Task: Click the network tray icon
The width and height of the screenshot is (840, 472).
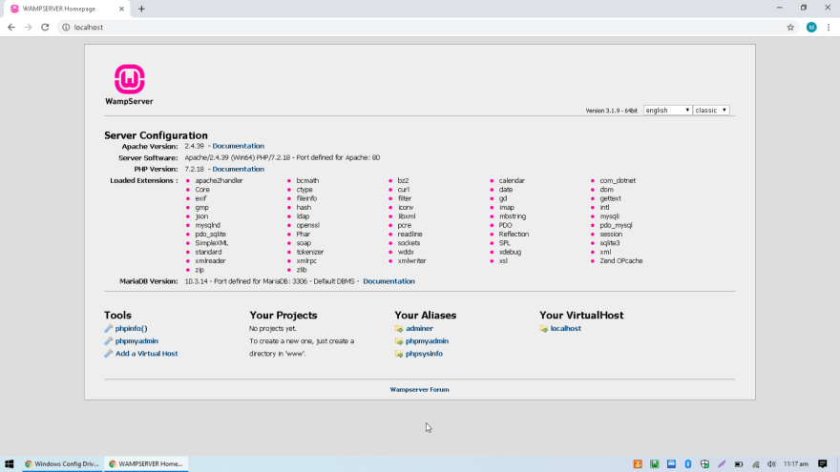Action: point(755,464)
